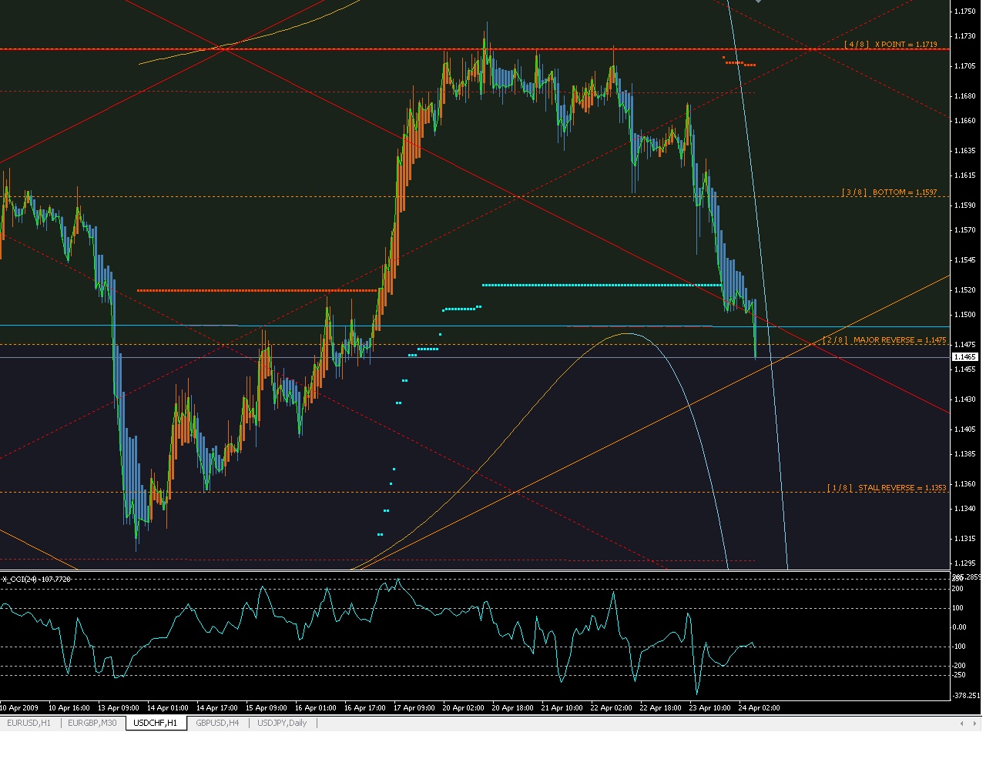The width and height of the screenshot is (986, 772).
Task: Click the 200 level on CCI scale
Action: click(x=958, y=589)
